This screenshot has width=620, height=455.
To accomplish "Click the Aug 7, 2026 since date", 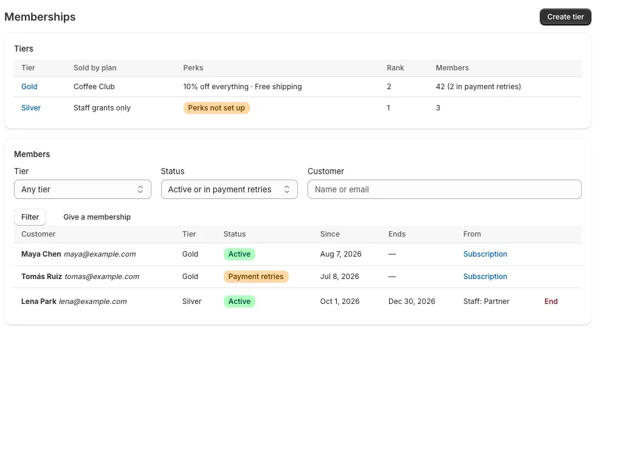I will (341, 254).
